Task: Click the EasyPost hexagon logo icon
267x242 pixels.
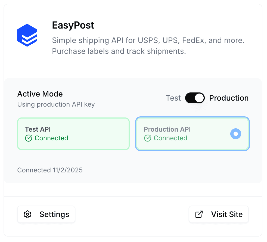Action: point(27,35)
